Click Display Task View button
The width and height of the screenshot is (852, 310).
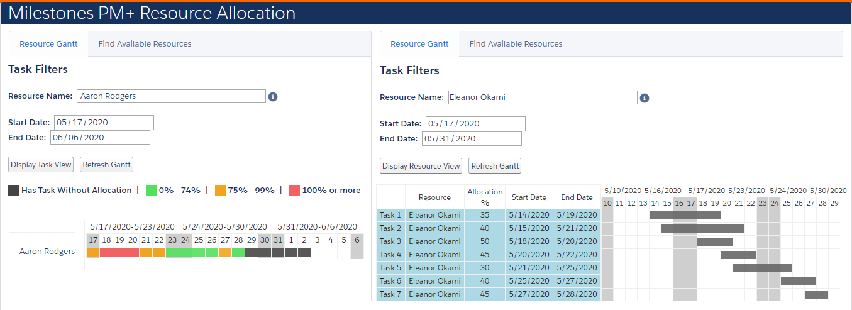coord(41,165)
